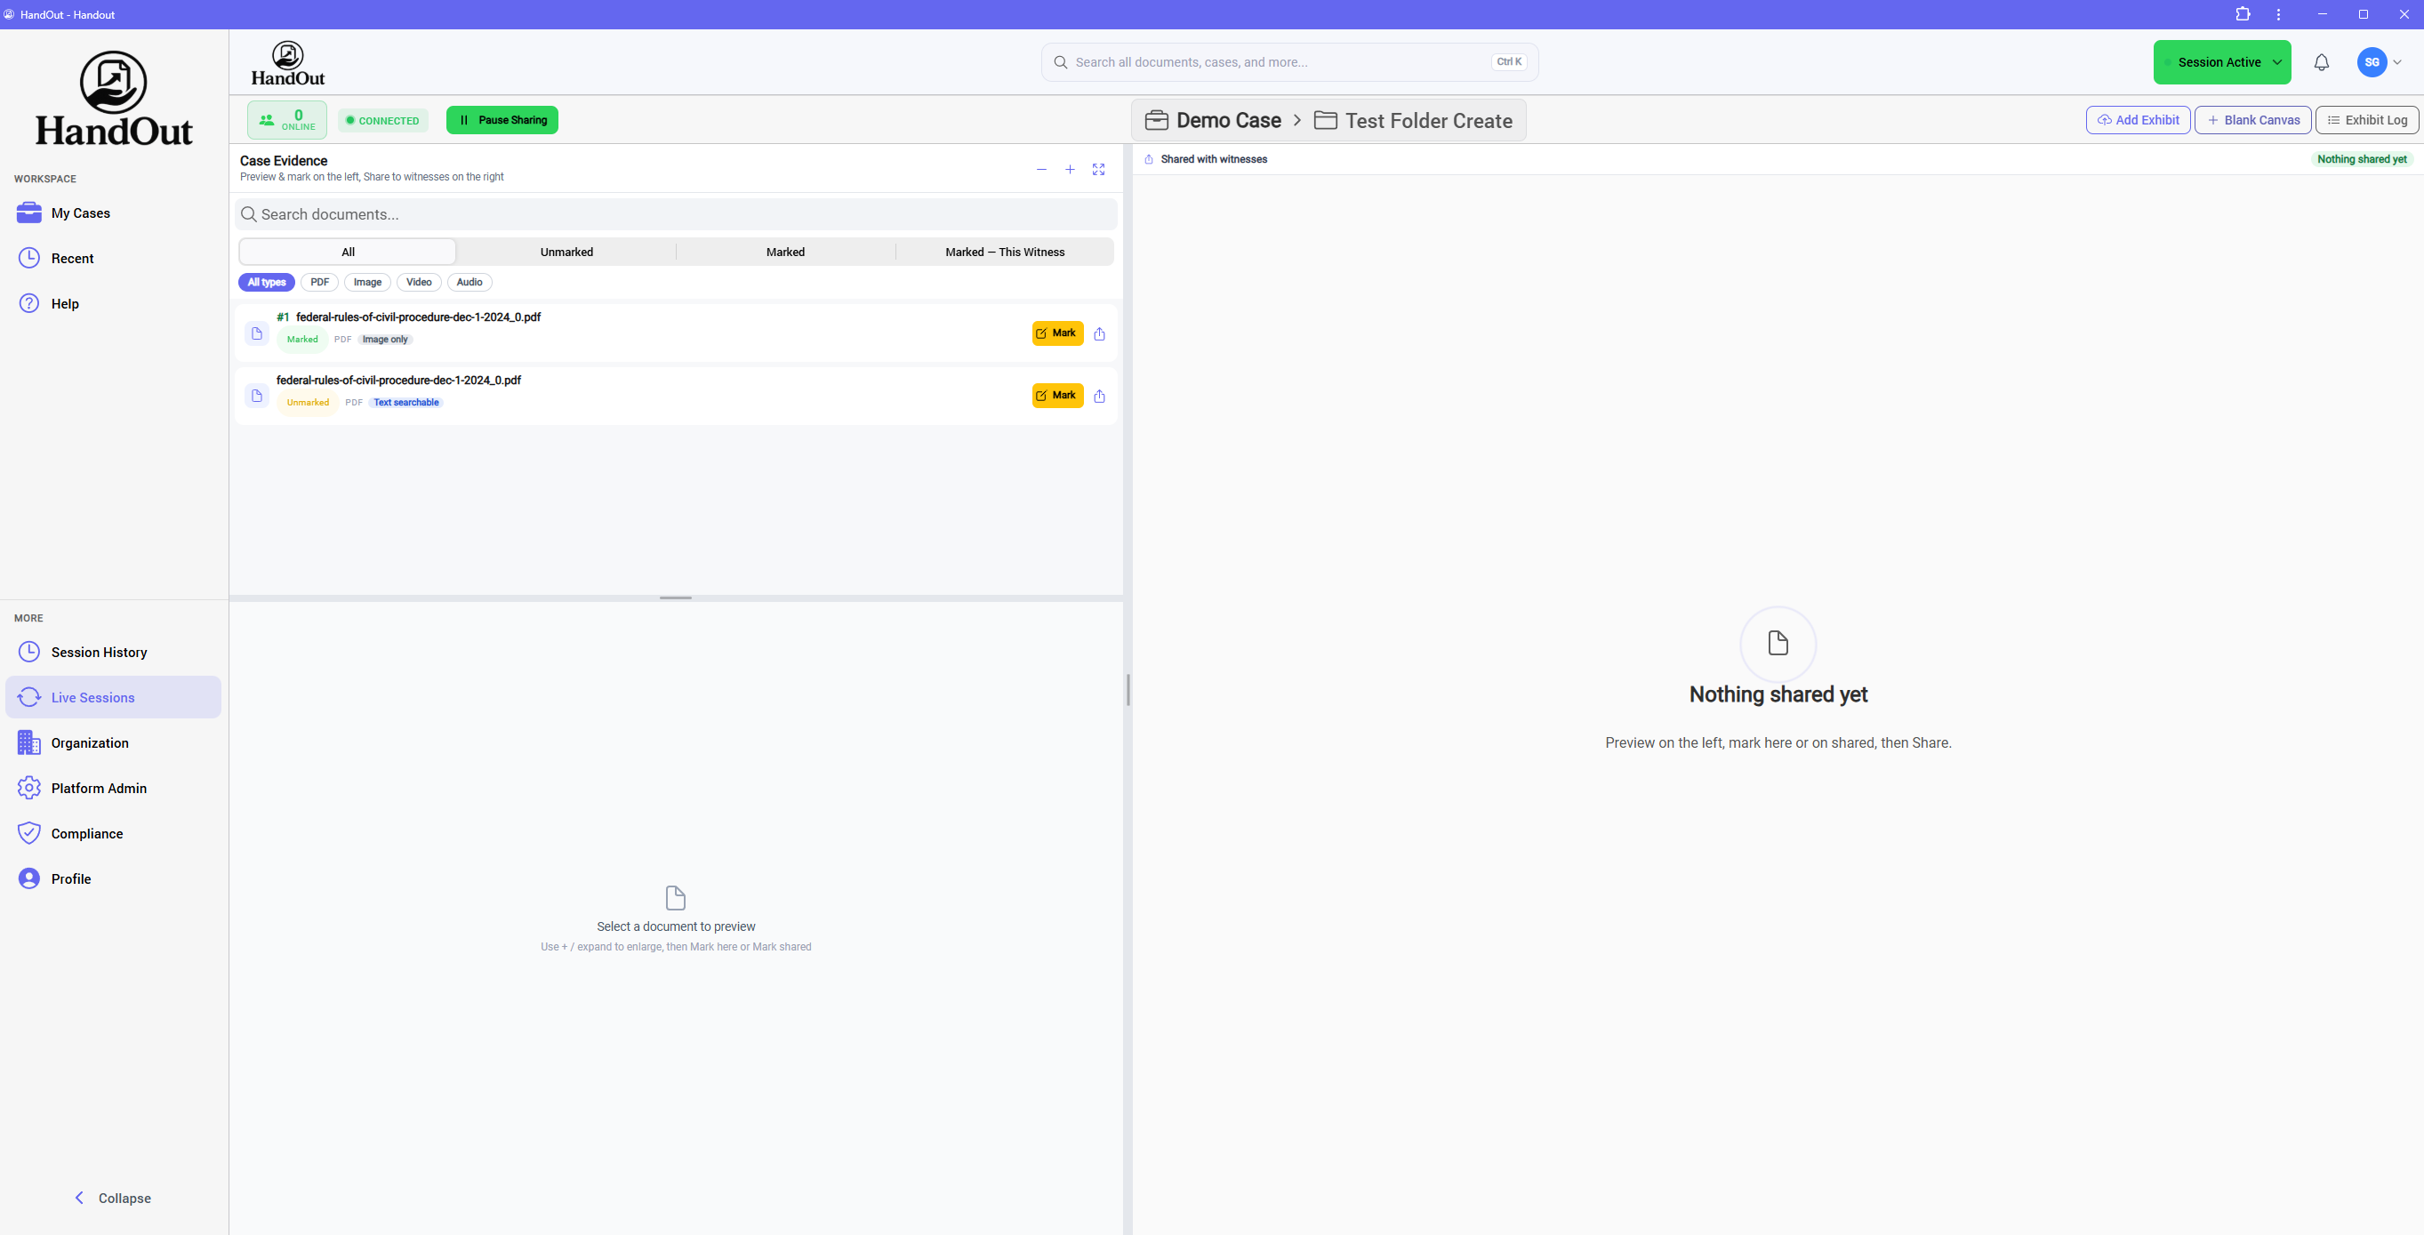Switch to the Marked tab

pyautogui.click(x=786, y=251)
